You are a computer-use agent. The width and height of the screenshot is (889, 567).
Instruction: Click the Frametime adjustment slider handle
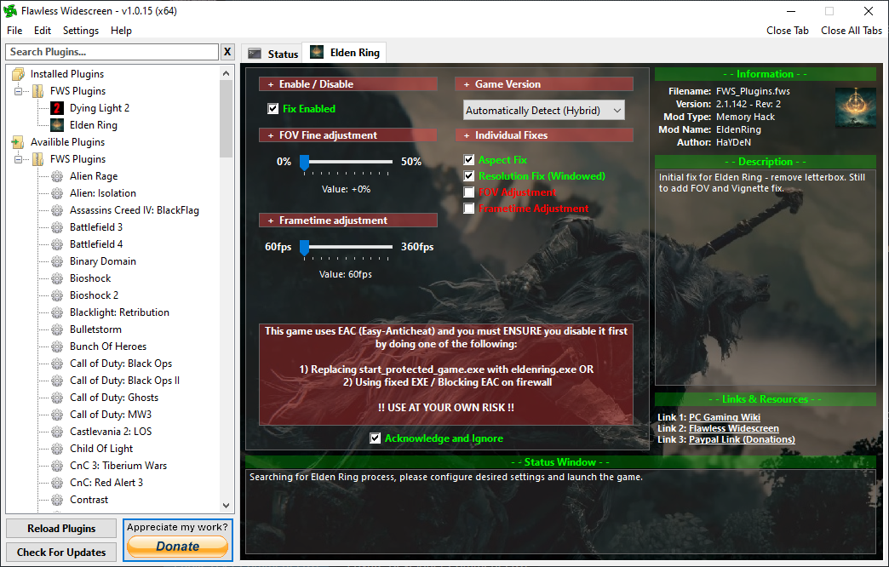(x=305, y=248)
